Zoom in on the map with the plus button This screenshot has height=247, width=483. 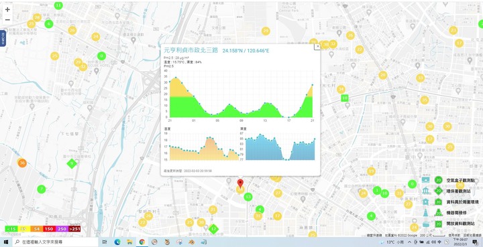click(7, 9)
